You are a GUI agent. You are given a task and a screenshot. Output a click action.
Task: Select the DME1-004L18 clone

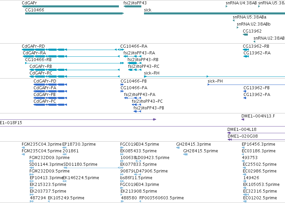pyautogui.click(x=256, y=133)
